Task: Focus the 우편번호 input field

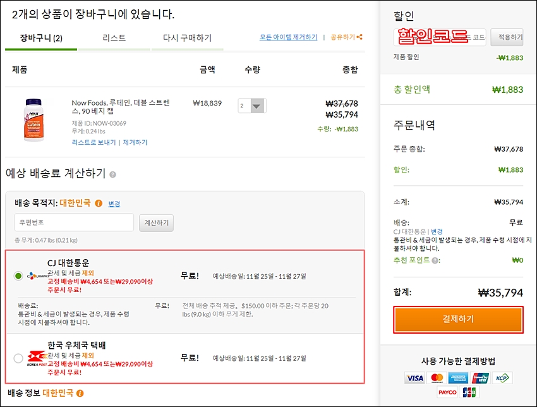Action: coord(74,222)
